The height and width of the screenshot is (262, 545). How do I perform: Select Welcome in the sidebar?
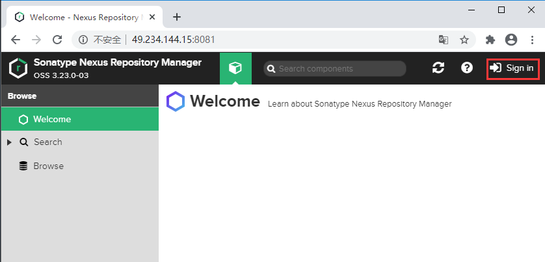pos(52,120)
